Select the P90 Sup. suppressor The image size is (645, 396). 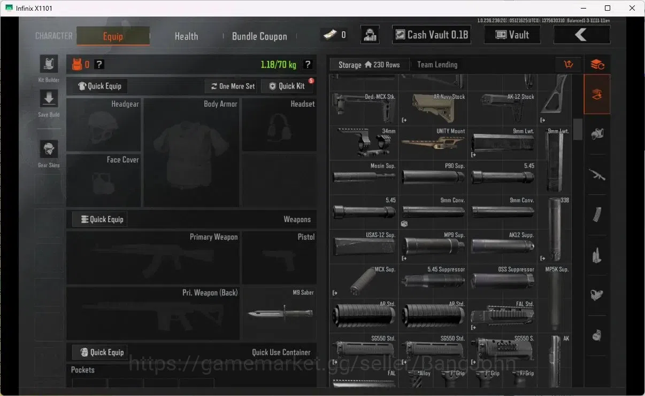pos(433,178)
